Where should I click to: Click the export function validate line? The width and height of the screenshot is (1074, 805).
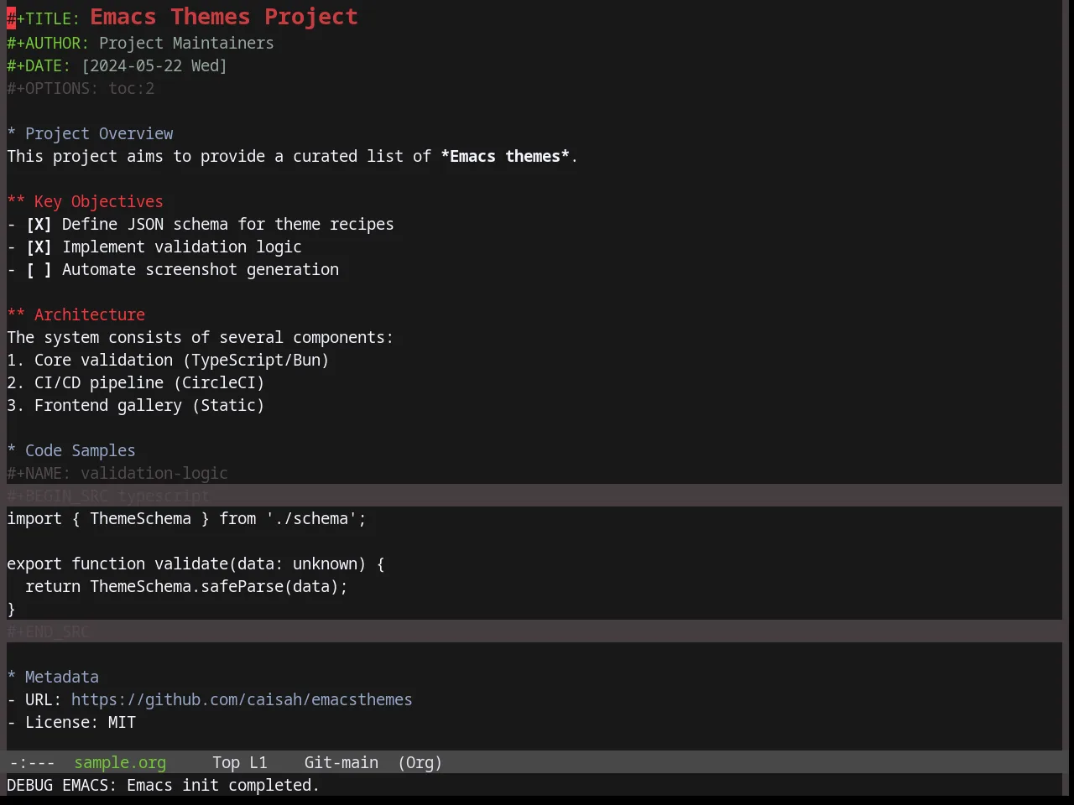(x=196, y=564)
